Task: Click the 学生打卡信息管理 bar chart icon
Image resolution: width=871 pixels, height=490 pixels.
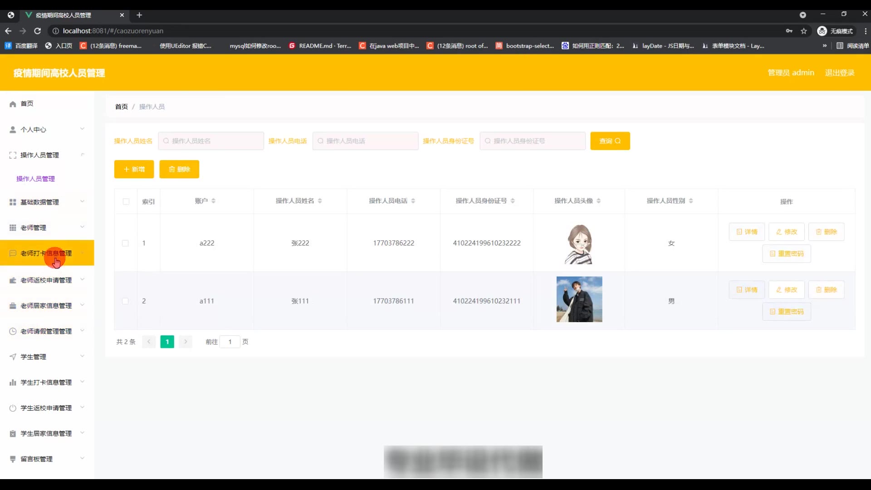Action: (x=13, y=383)
